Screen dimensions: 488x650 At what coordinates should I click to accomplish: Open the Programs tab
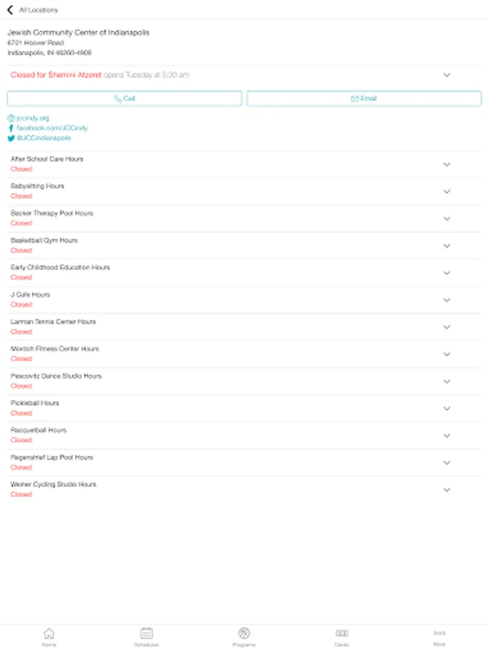244,637
